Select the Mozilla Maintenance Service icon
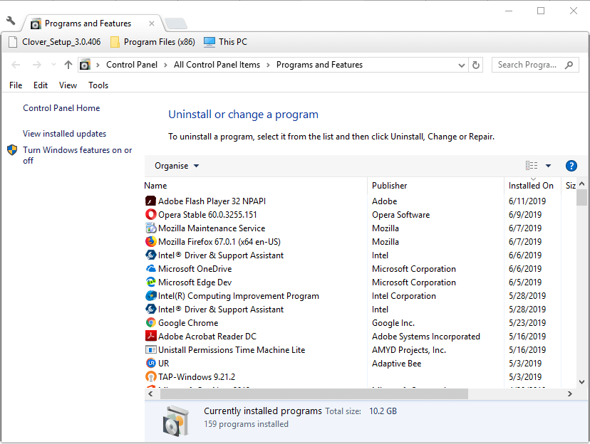Screen dimensions: 590x444 pos(150,228)
